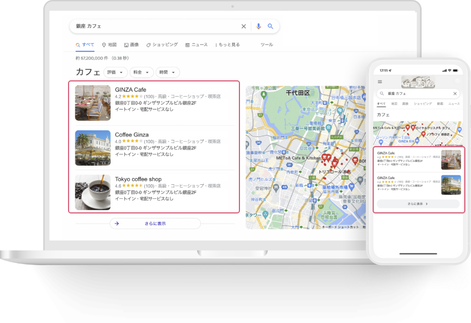Image resolution: width=471 pixels, height=323 pixels.
Task: Click さらに表示 below the laptop cafe listings
Action: click(x=155, y=224)
